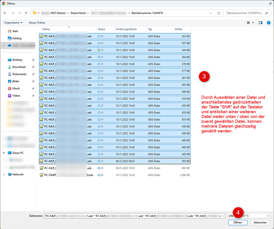Select the 429 KB ADS file row
Viewport: 274px width, 229px height.
[115, 113]
